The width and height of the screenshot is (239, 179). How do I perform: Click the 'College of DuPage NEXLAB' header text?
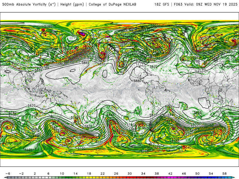point(113,4)
